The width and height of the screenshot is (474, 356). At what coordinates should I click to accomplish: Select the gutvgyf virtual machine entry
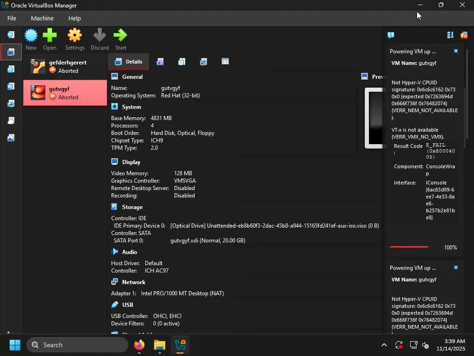coord(65,93)
